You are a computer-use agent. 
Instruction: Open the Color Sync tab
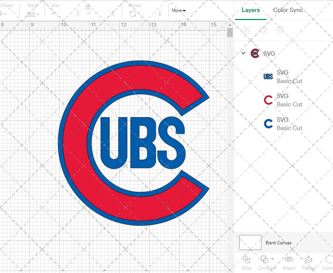click(x=288, y=10)
